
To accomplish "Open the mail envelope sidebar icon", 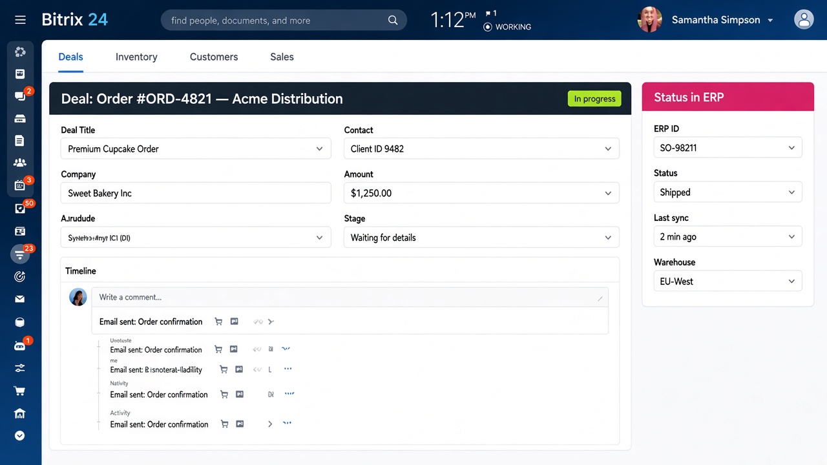I will pos(20,299).
